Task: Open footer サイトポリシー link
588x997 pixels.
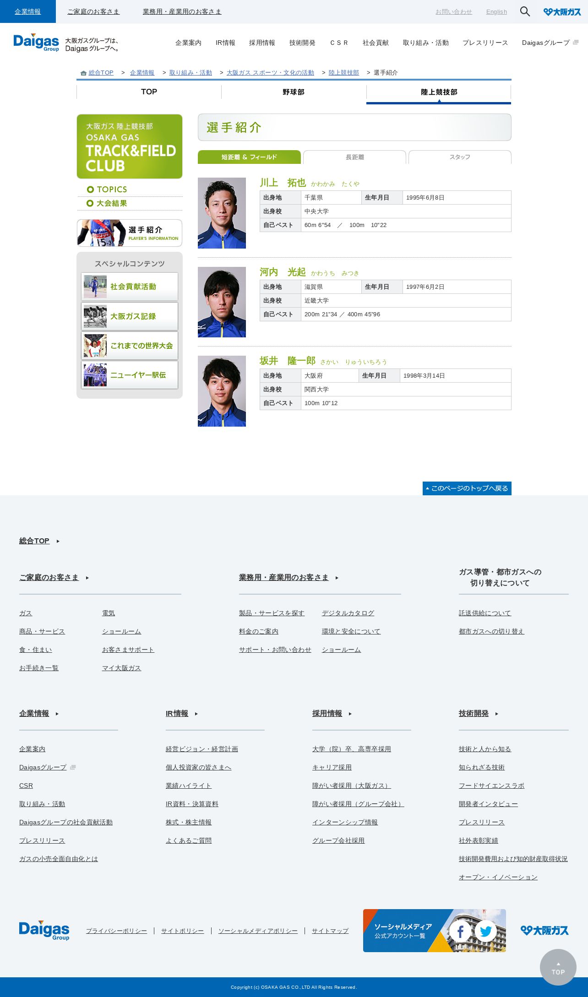Action: pos(182,931)
